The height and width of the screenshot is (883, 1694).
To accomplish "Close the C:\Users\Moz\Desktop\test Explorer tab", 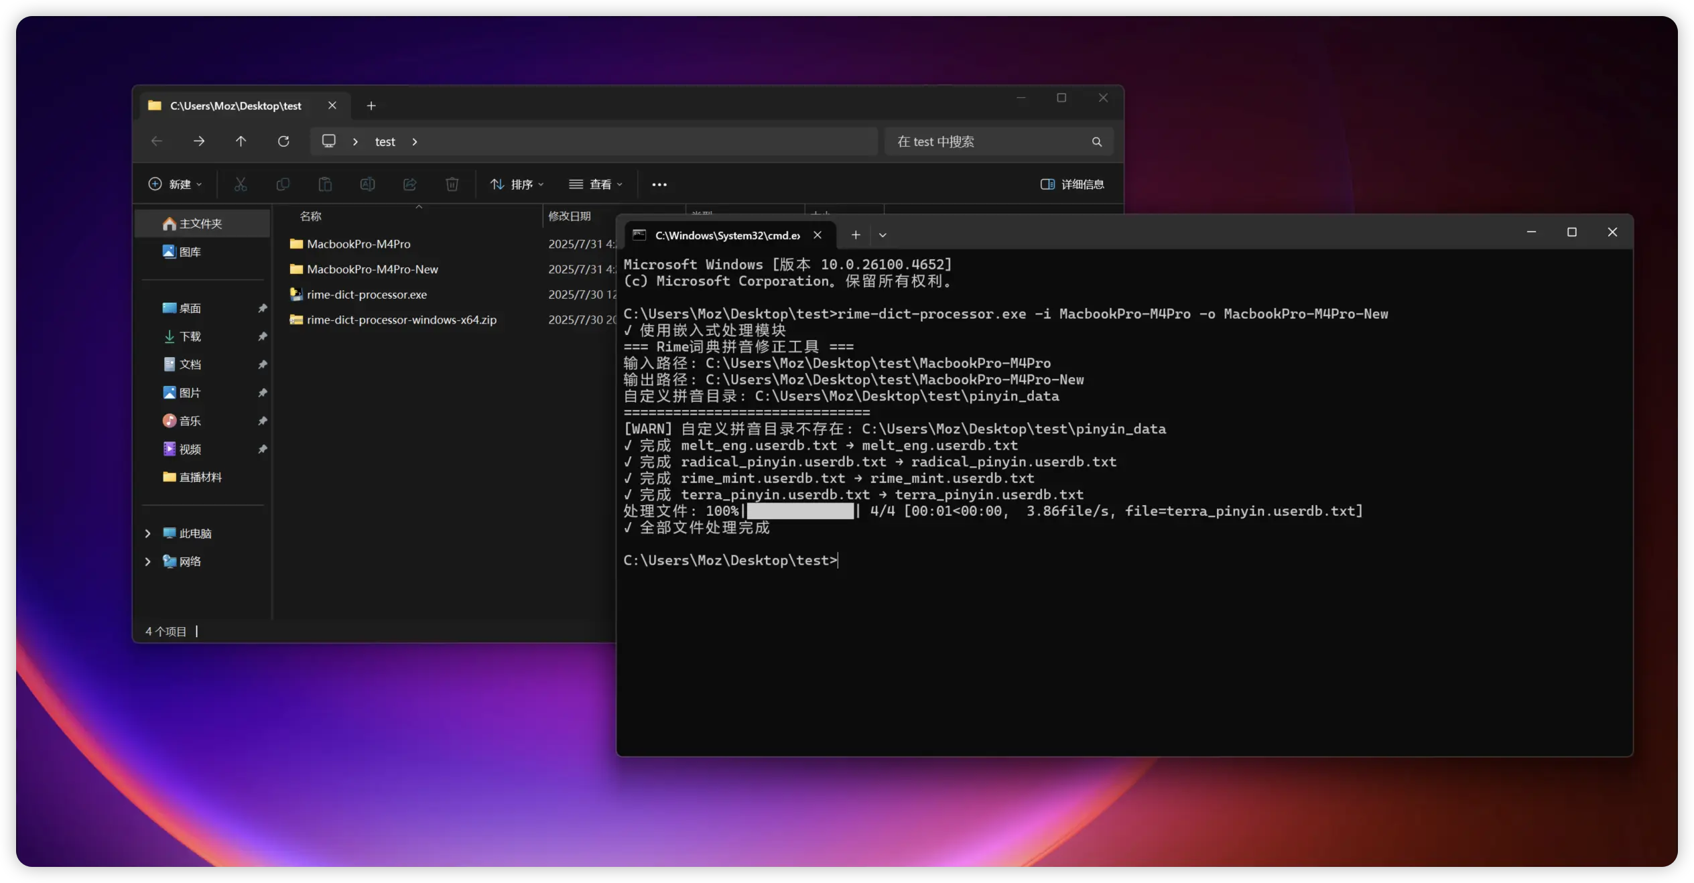I will (x=332, y=106).
